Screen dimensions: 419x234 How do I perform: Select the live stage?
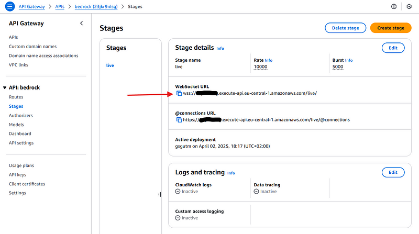click(110, 65)
